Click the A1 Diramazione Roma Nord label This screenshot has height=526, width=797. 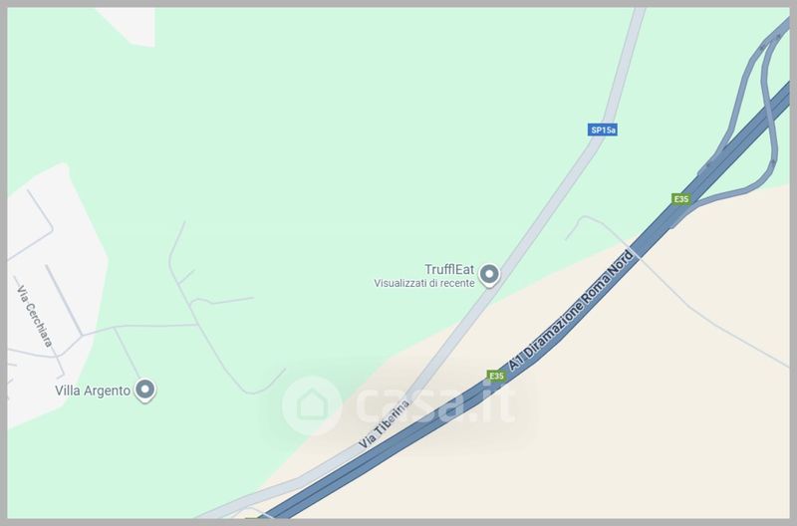572,311
